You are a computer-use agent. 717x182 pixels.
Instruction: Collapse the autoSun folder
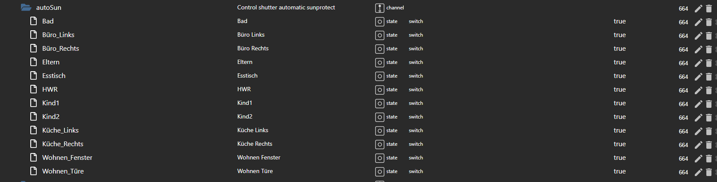pos(26,8)
